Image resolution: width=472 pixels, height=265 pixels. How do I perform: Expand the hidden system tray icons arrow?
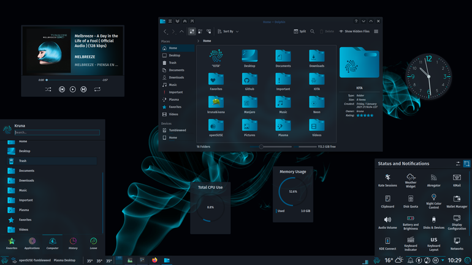tap(443, 260)
